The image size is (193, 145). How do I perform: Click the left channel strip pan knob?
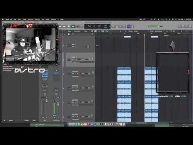tap(45, 94)
